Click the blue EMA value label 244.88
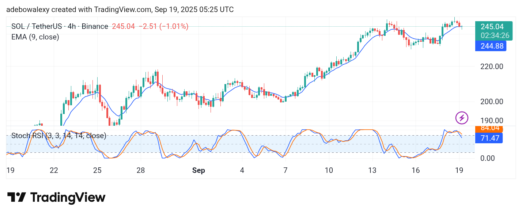This screenshot has width=522, height=216. pos(491,46)
